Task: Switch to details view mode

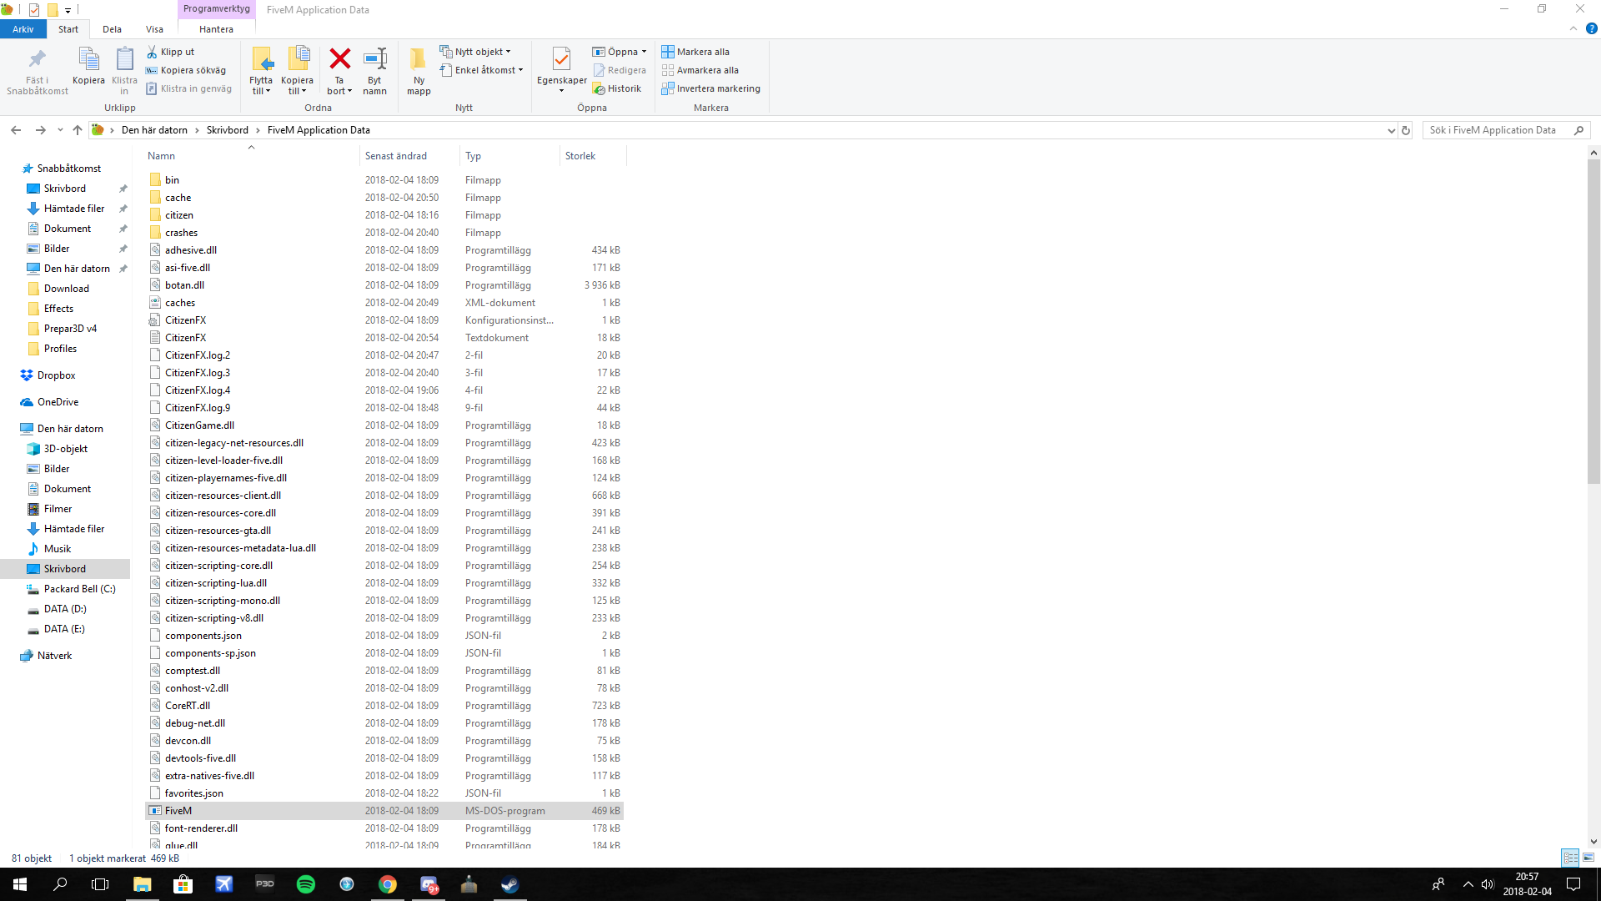Action: [x=1570, y=858]
